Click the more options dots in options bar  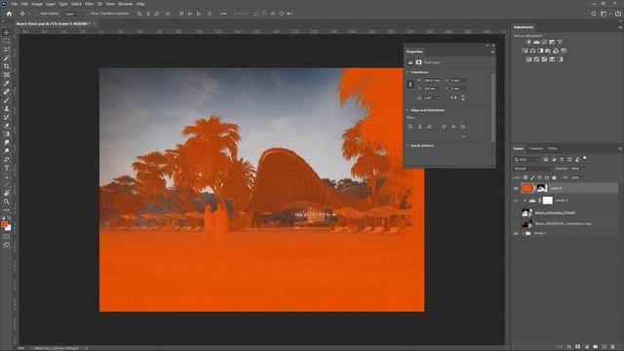223,14
